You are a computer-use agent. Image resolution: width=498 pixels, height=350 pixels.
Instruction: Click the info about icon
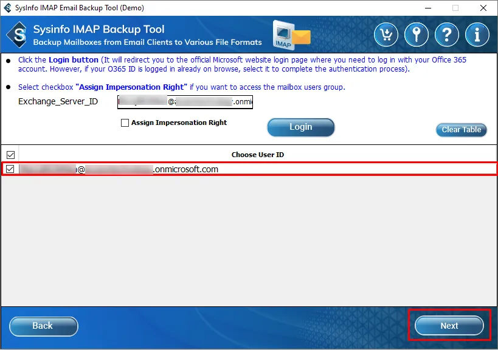coord(477,35)
